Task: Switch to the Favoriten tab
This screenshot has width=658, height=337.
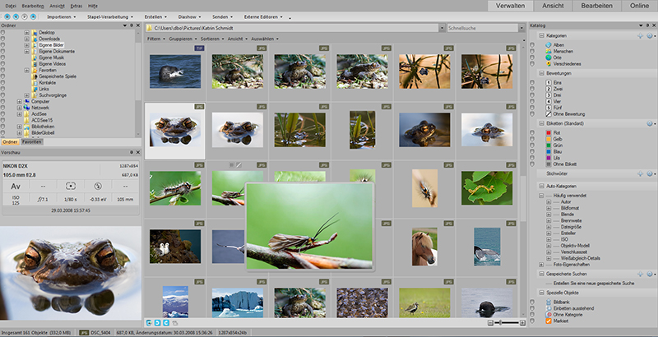Action: (32, 142)
